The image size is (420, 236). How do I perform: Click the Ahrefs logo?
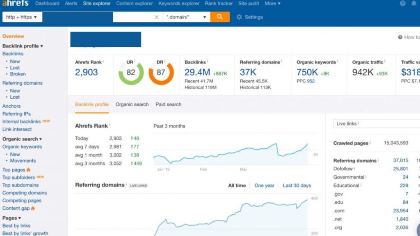(x=15, y=3)
